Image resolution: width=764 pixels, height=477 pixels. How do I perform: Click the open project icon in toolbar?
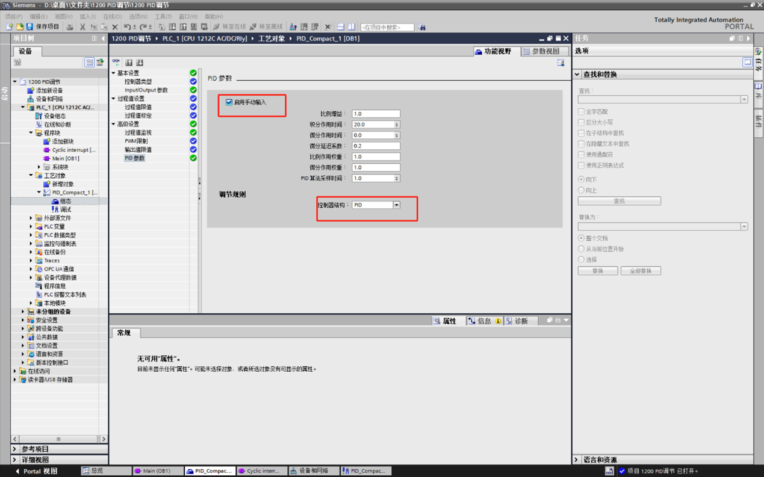coord(19,27)
